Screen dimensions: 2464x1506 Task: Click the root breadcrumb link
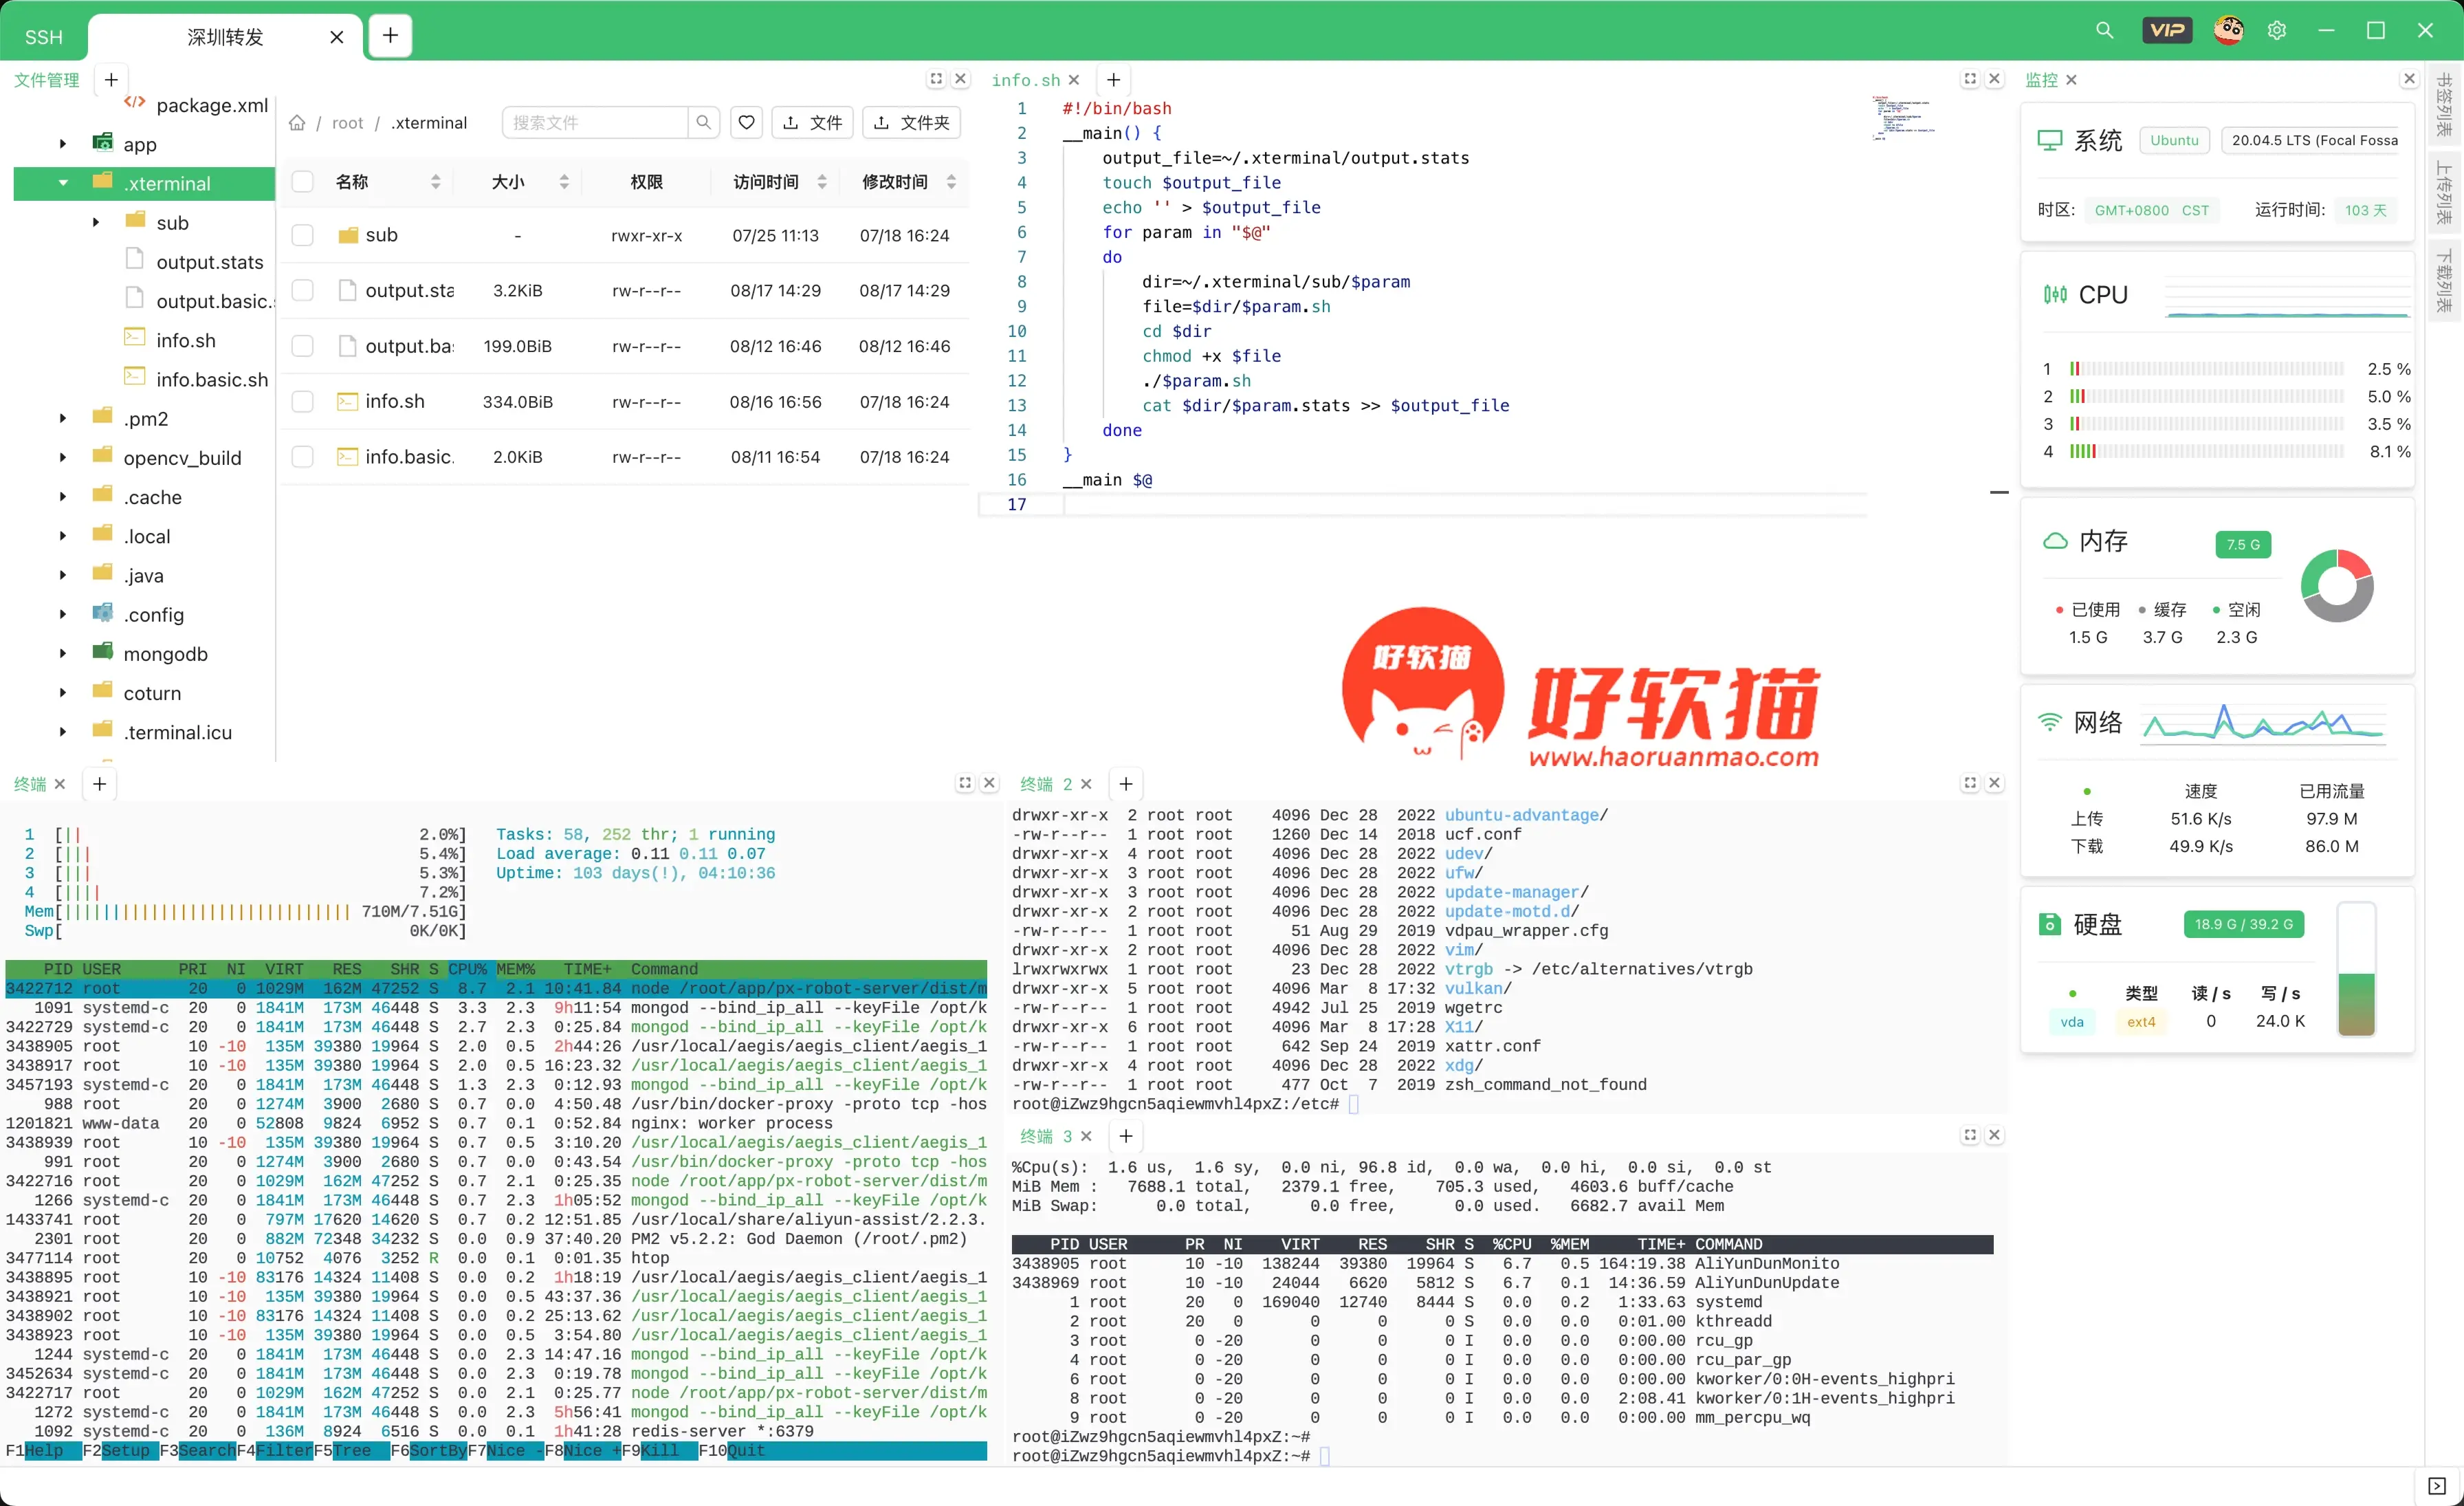[347, 123]
